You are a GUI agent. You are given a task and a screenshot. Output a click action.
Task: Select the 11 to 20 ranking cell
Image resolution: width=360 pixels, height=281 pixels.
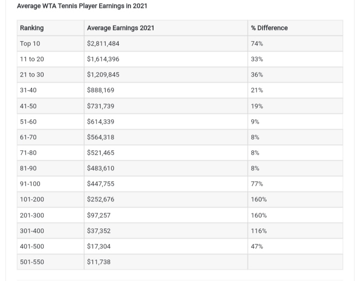coord(50,59)
